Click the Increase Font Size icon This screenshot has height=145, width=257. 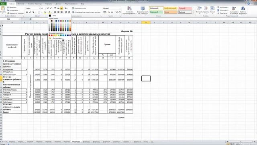[x=48, y=8]
